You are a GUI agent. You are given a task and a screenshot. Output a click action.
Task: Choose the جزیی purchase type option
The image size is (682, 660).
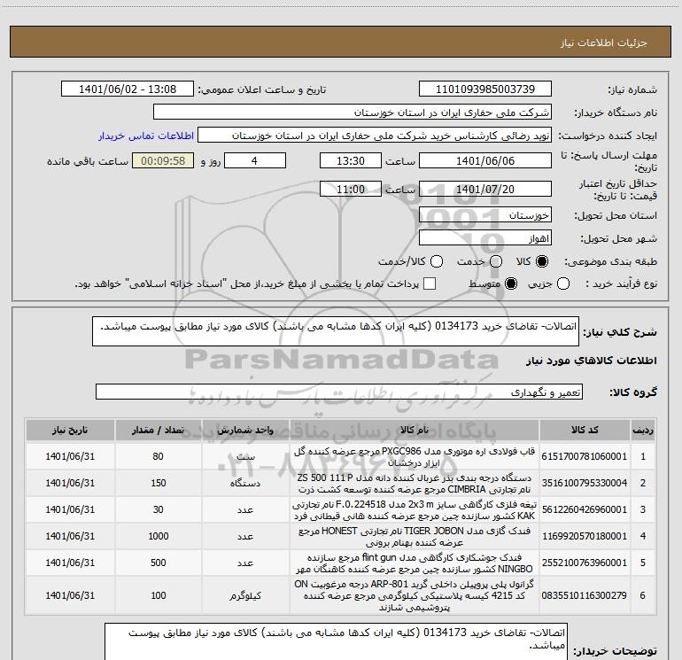coord(562,284)
